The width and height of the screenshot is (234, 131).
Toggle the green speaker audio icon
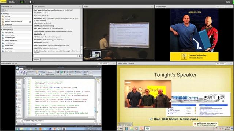coord(22,2)
